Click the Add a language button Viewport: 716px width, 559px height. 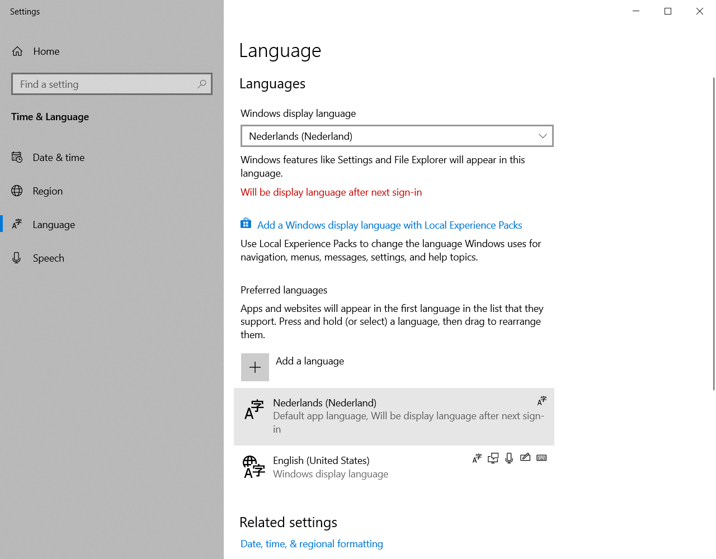[309, 361]
